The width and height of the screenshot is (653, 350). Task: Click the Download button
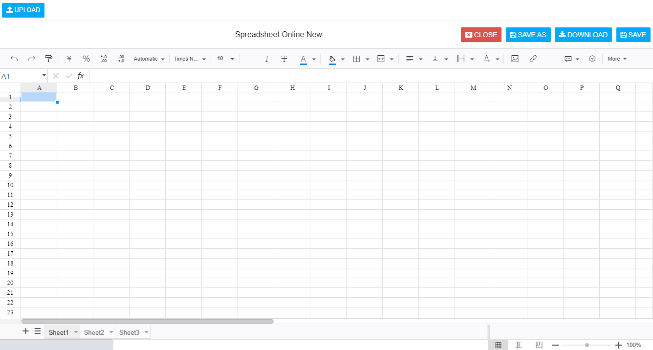click(583, 35)
